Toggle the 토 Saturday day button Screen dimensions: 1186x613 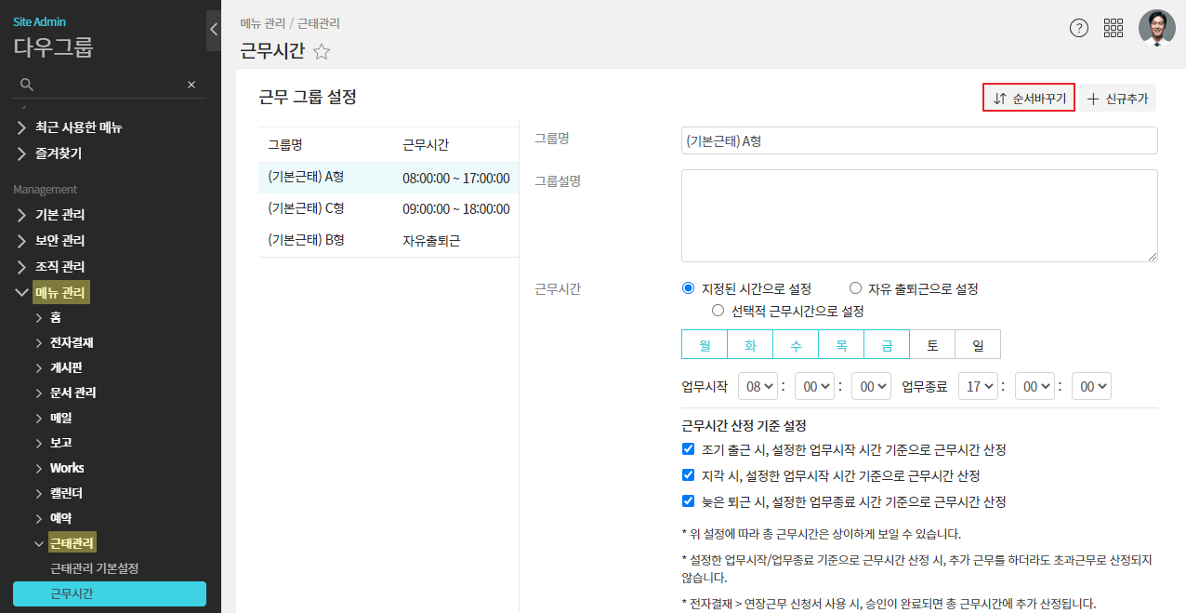(x=932, y=345)
